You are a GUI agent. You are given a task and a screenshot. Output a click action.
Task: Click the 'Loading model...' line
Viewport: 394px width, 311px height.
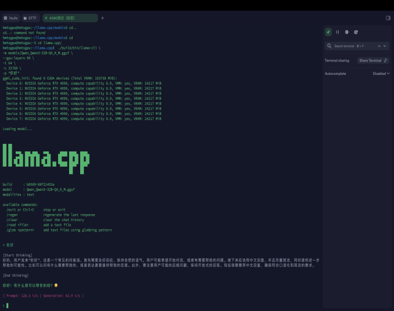click(x=17, y=129)
